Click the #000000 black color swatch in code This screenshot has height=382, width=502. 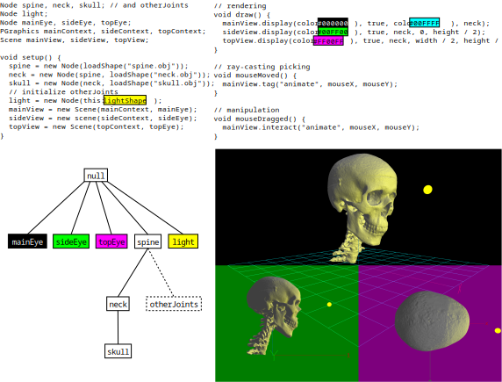click(x=333, y=23)
